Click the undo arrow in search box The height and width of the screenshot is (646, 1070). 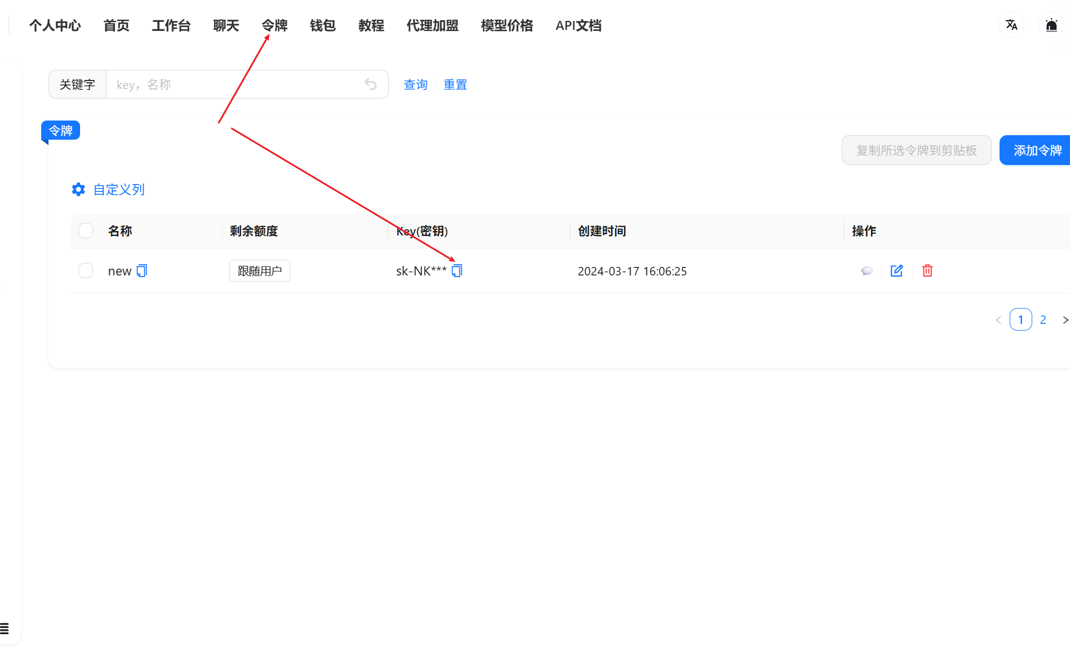[x=370, y=84]
